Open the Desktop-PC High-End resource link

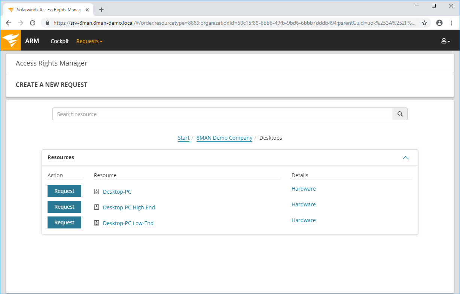[129, 207]
